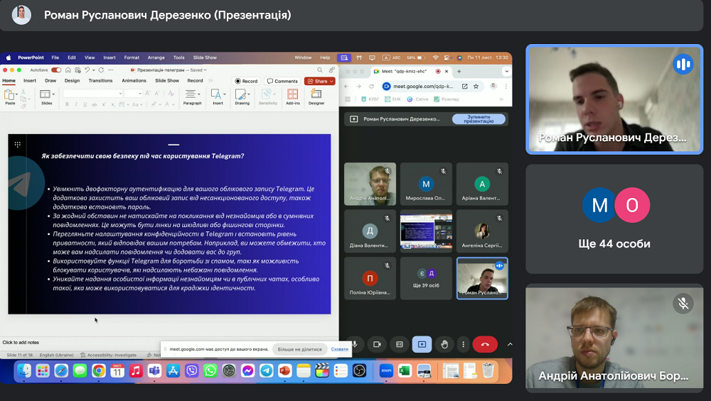
Task: Expand Meet controls chevron arrow
Action: pos(510,344)
